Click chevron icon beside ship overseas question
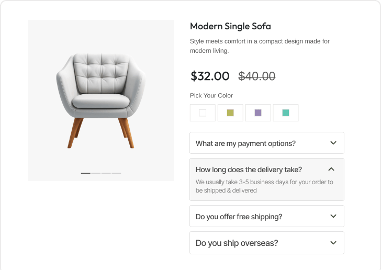The image size is (381, 270). (333, 243)
